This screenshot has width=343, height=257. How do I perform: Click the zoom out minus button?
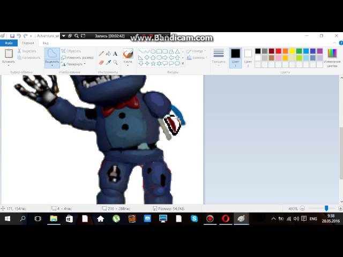(x=302, y=208)
